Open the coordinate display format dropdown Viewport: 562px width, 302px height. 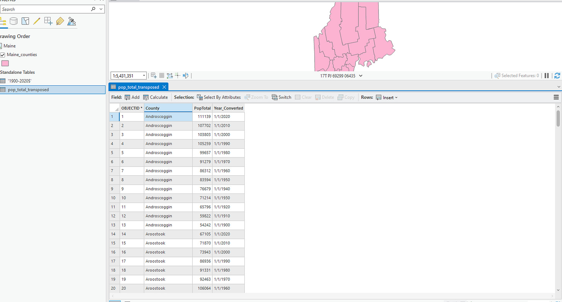coord(361,76)
